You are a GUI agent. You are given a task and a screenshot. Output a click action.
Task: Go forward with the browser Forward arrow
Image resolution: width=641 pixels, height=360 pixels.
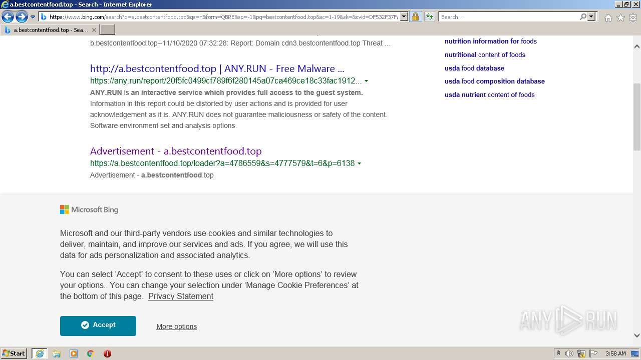click(x=22, y=17)
